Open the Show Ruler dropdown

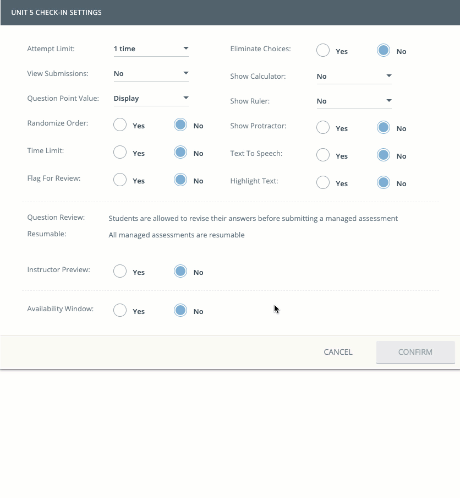point(354,101)
